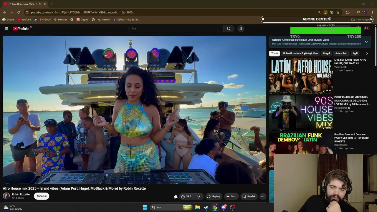Open the DJ Kevanator channel name
Screen dimensions: 377x212
[341, 108]
